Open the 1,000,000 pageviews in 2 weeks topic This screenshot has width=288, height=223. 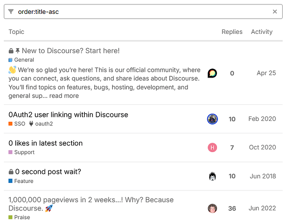click(91, 204)
